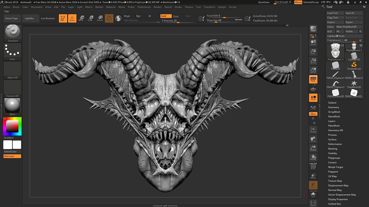Toggle Mrgb paint mode
The height and width of the screenshot is (207, 369).
click(127, 16)
